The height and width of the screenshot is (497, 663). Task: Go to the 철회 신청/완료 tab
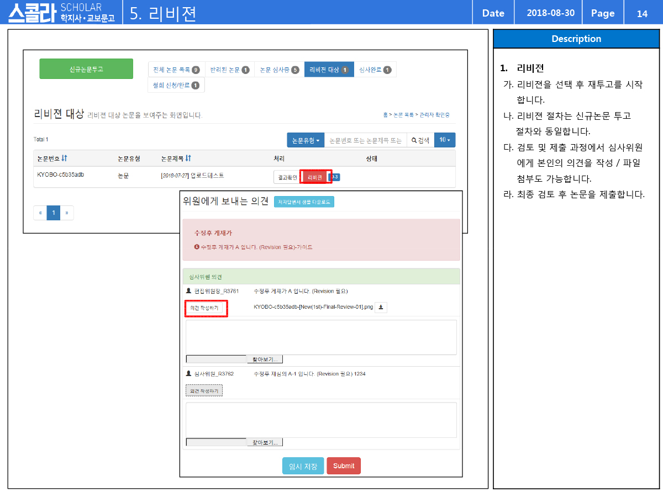pos(176,85)
